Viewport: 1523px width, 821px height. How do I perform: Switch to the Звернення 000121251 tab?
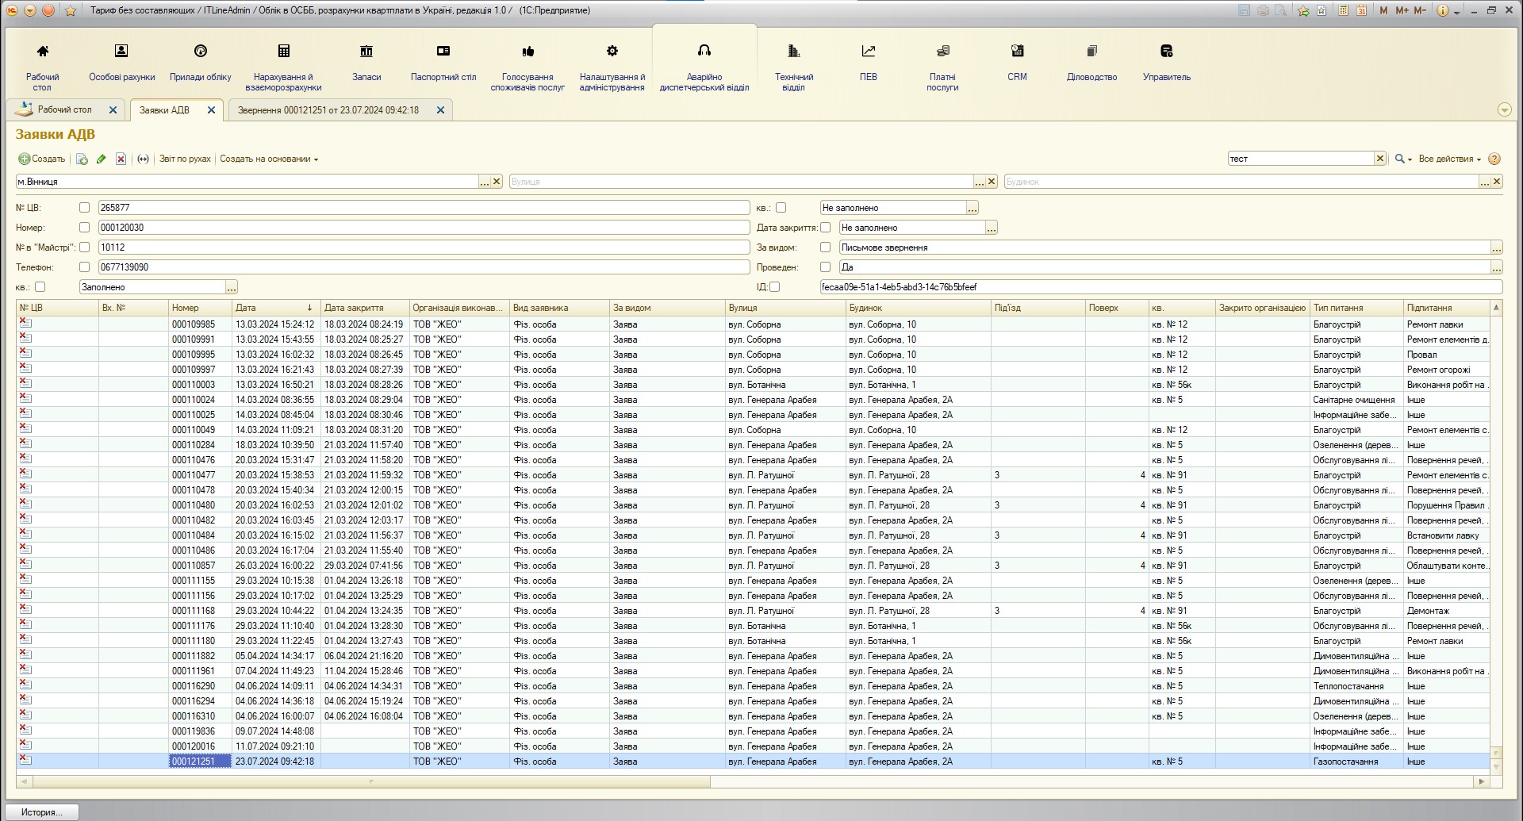click(328, 110)
